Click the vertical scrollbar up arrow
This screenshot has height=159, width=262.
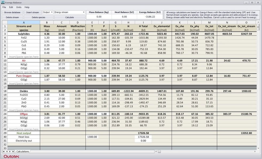pyautogui.click(x=258, y=22)
